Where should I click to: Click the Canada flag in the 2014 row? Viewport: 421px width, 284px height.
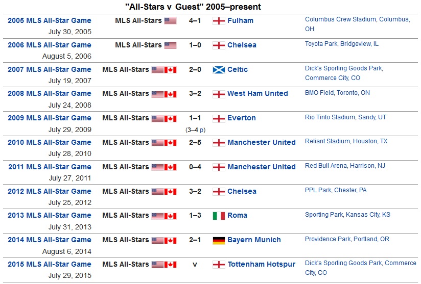coord(171,240)
